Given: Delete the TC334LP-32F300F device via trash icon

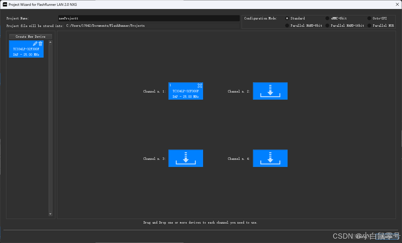Looking at the screenshot, I should pos(40,43).
